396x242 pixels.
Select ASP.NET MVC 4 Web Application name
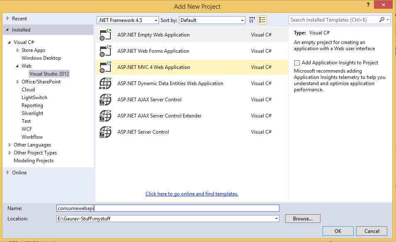[x=154, y=67]
